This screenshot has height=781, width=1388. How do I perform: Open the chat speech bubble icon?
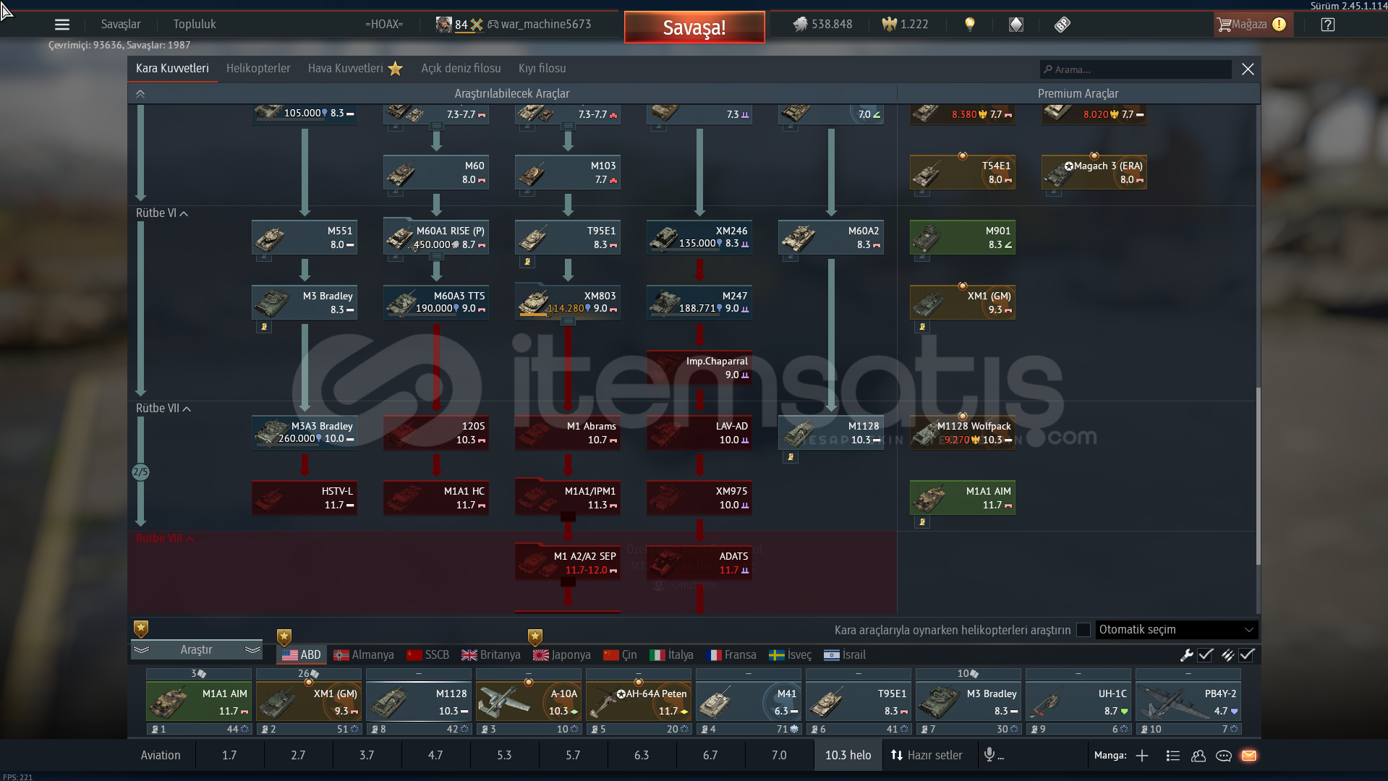click(1223, 756)
